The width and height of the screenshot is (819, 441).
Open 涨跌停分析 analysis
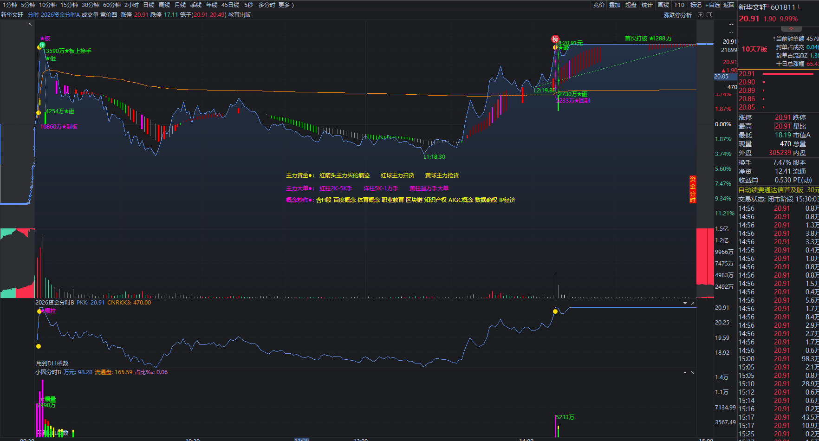(677, 15)
